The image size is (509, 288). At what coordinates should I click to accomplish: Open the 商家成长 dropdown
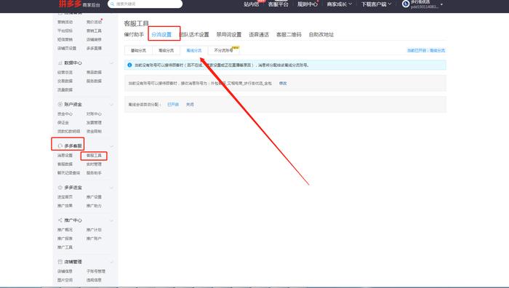pyautogui.click(x=340, y=4)
